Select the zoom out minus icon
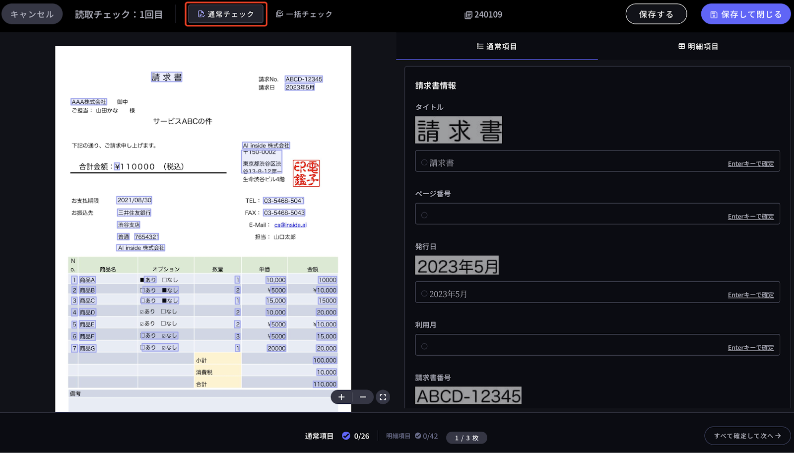The height and width of the screenshot is (453, 794). pos(363,397)
